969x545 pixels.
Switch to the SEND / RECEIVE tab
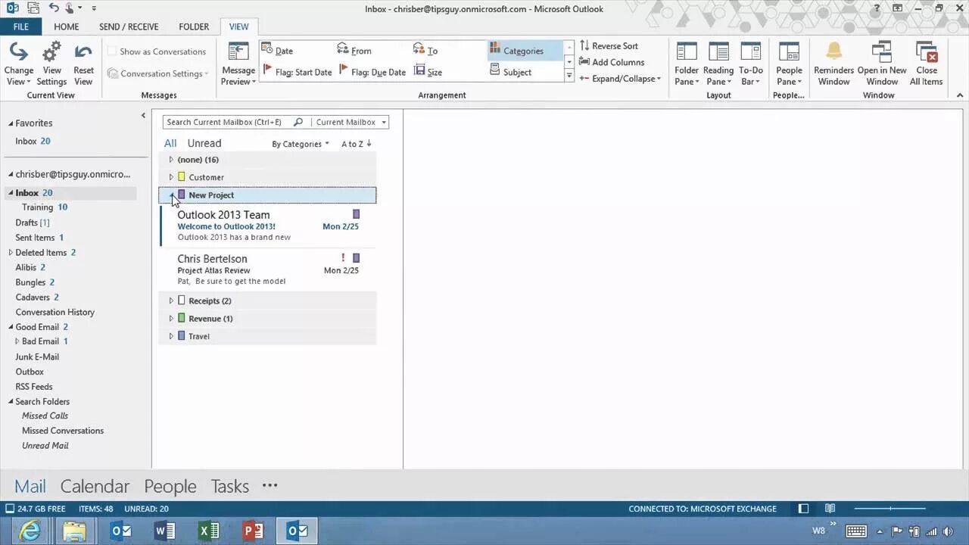pyautogui.click(x=129, y=26)
